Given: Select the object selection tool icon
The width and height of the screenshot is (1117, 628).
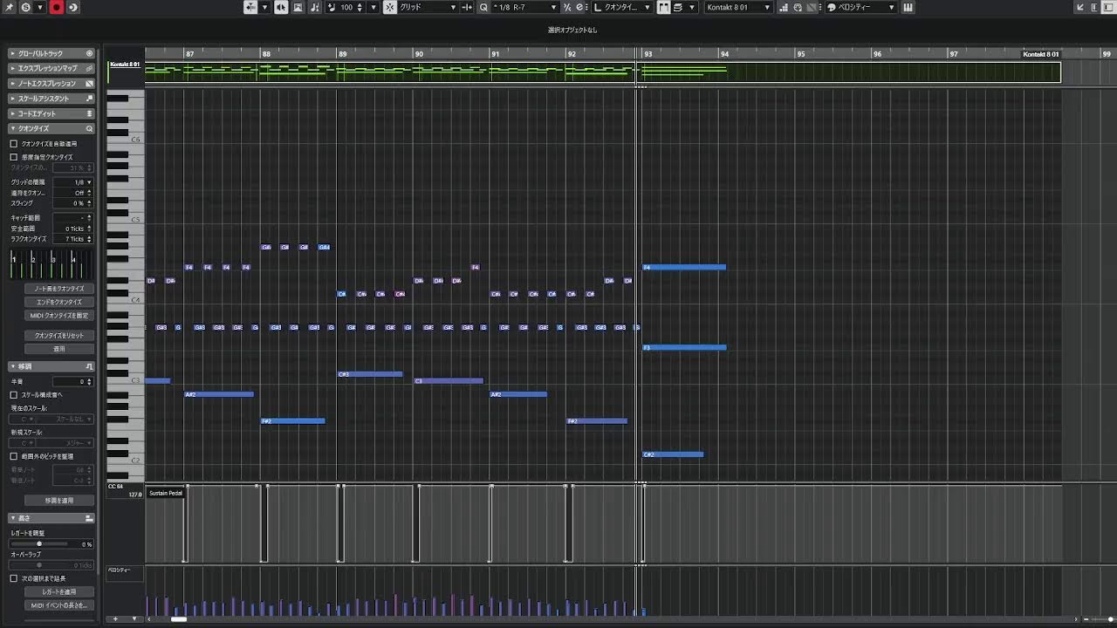Looking at the screenshot, I should [x=250, y=7].
